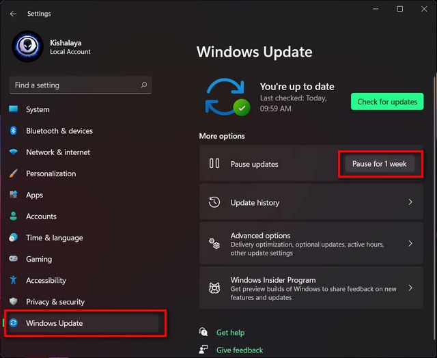Click the Accessibility figure icon
437x358 pixels.
point(14,280)
